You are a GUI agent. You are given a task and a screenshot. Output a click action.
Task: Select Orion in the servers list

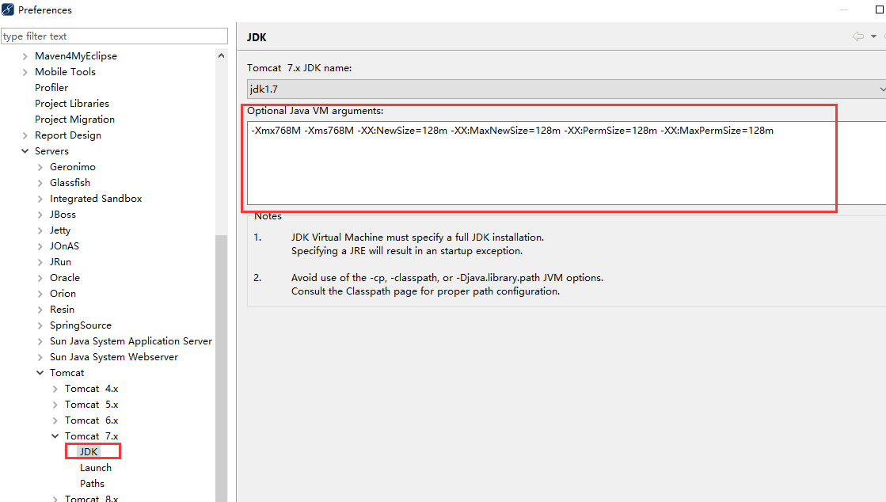(63, 294)
